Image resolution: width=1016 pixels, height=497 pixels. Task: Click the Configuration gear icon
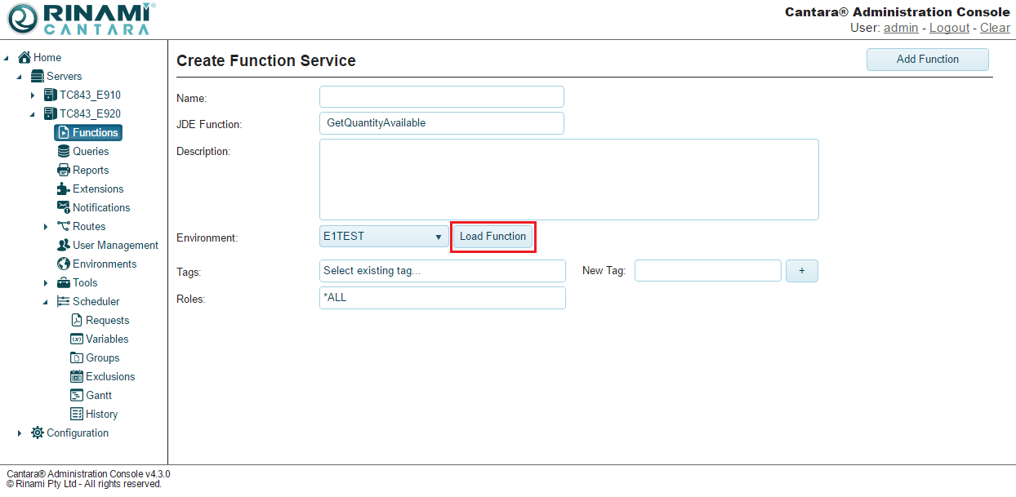38,433
